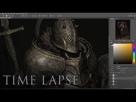The image size is (136, 102).
Task: Open the Select menu
Action: (11, 14)
